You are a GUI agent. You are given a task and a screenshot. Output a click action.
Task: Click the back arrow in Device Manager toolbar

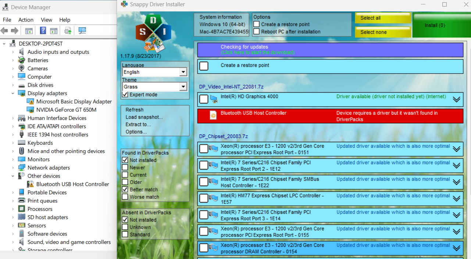(4, 31)
